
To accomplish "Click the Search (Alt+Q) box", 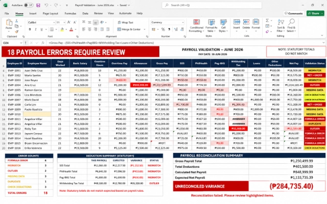I will pos(212,5).
